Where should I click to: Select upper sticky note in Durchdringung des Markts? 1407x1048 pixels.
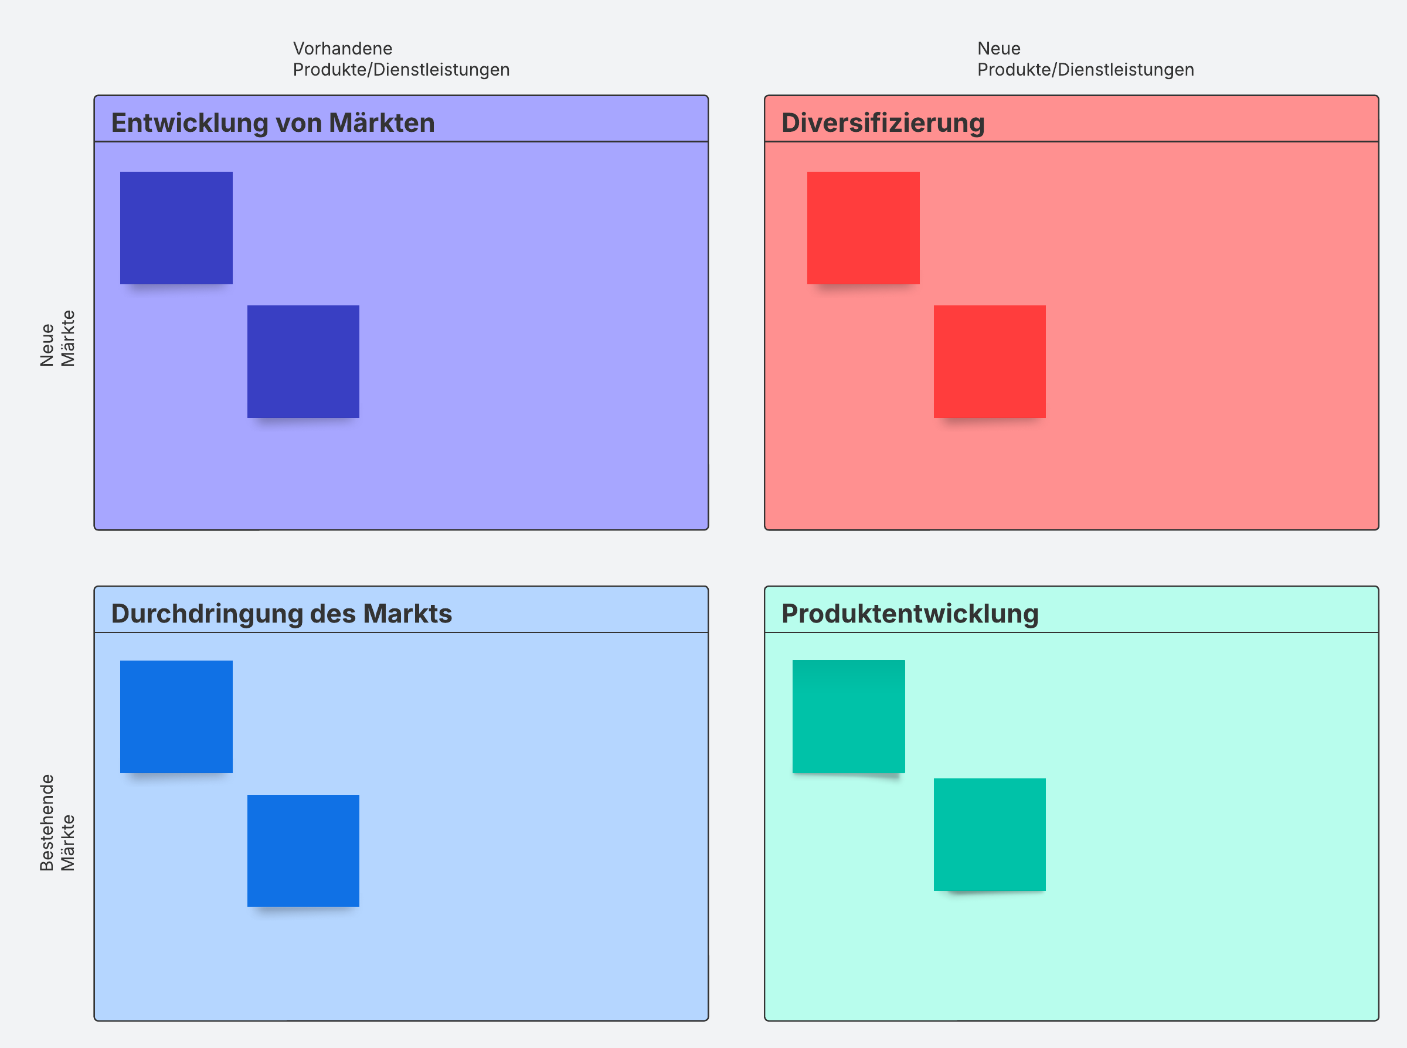176,716
